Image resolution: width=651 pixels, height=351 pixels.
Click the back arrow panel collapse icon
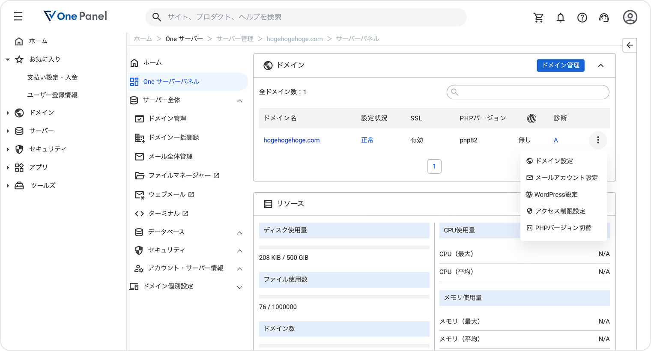point(630,45)
